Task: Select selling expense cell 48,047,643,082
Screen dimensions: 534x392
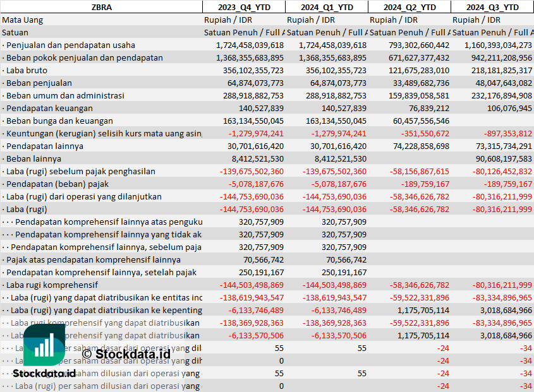Action: tap(504, 83)
